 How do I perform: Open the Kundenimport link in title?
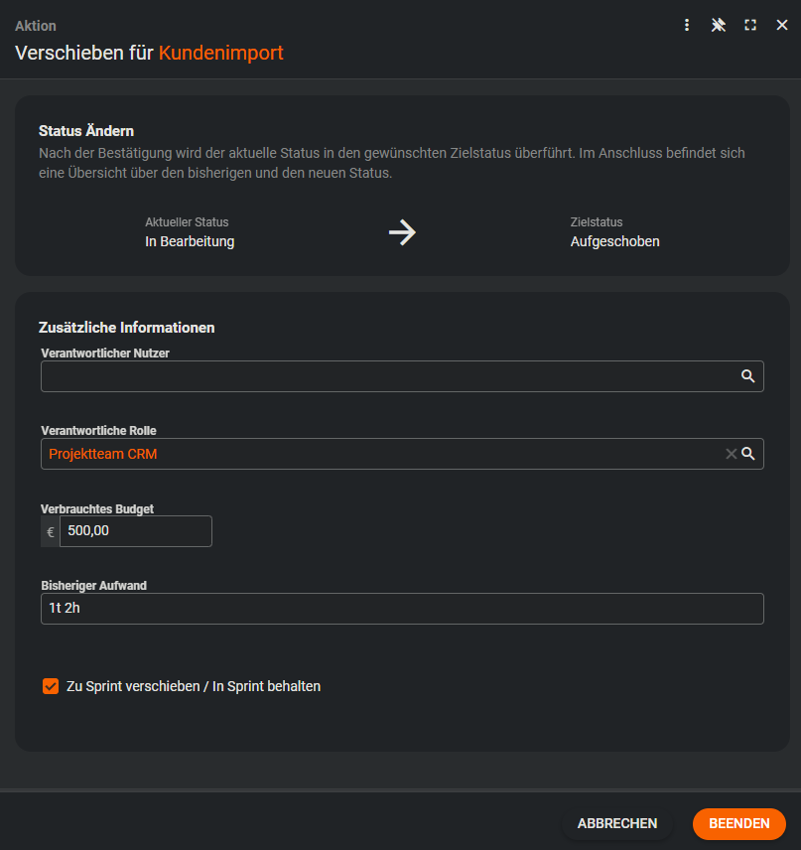tap(220, 53)
